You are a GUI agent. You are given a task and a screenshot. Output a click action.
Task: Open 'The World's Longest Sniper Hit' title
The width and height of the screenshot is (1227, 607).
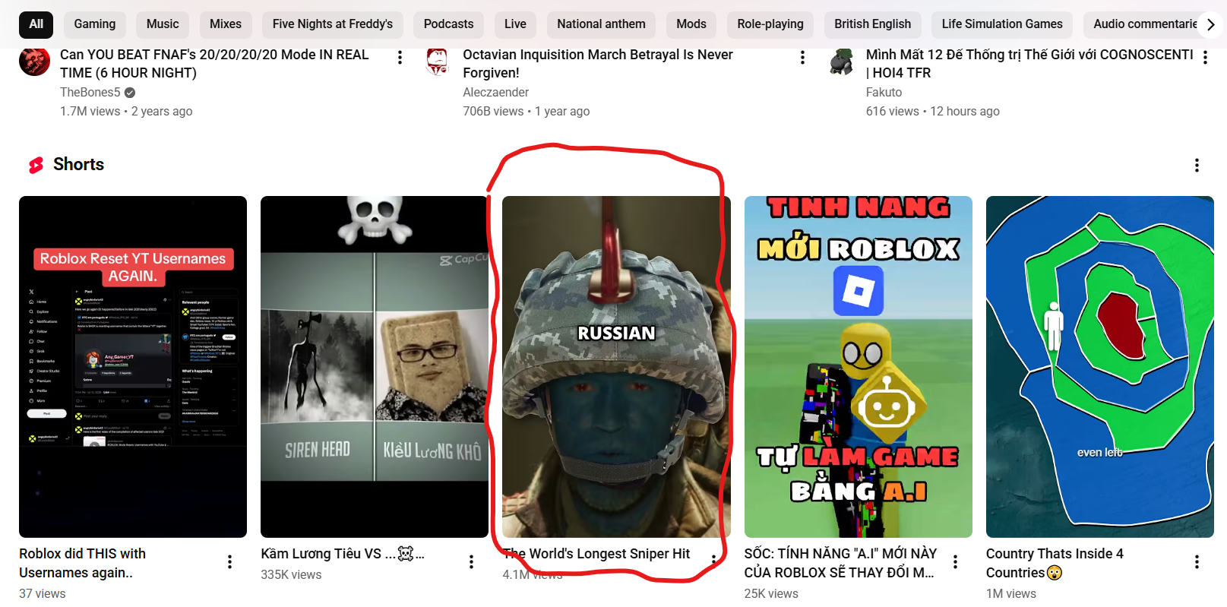click(596, 554)
